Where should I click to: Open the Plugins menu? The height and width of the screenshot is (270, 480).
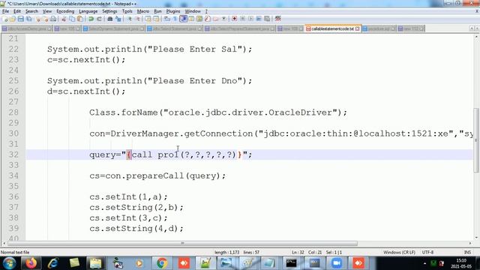173,11
